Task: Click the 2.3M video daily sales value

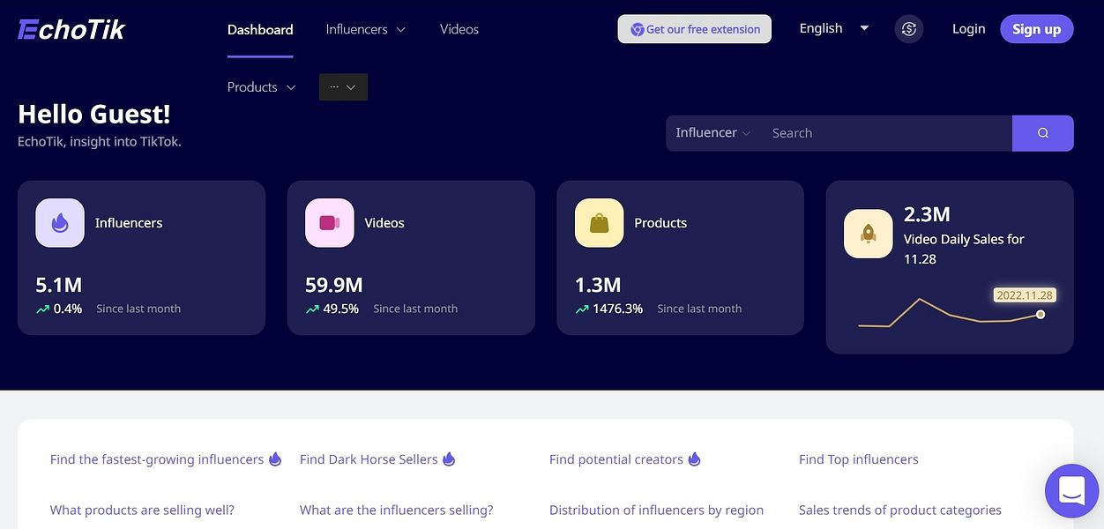Action: coord(927,214)
